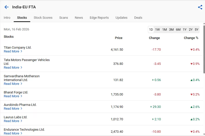Click Laurus Labs Ltd. stock name

pos(15,117)
